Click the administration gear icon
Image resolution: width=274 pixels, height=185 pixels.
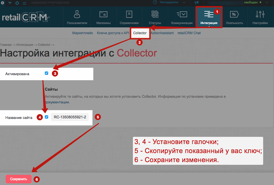click(3, 3)
